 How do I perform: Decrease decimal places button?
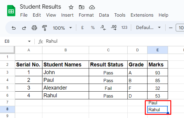103,28
